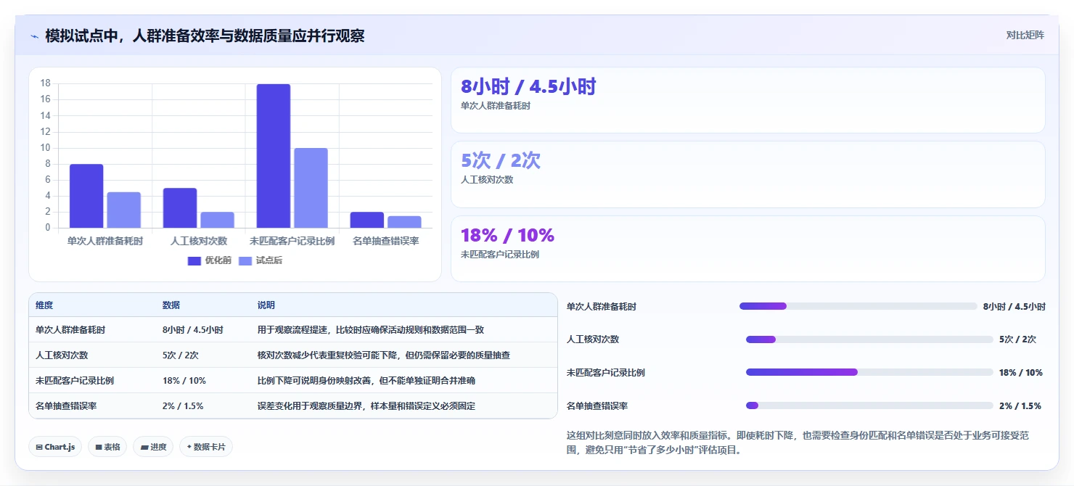
Task: Click progress bar for 未匹配客户记录比例
Action: pos(869,372)
